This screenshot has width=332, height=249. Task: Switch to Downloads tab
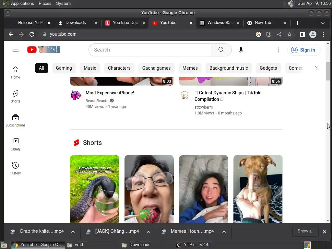click(x=75, y=23)
